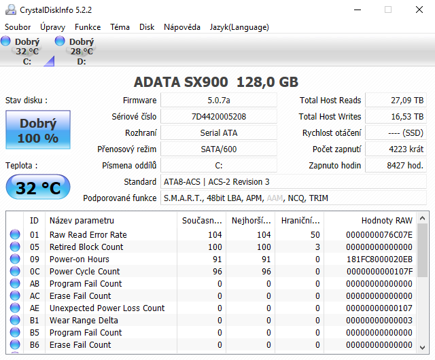Viewport: 435px width, 360px height.
Task: Close the CrystalDiskInfo window
Action: click(419, 10)
